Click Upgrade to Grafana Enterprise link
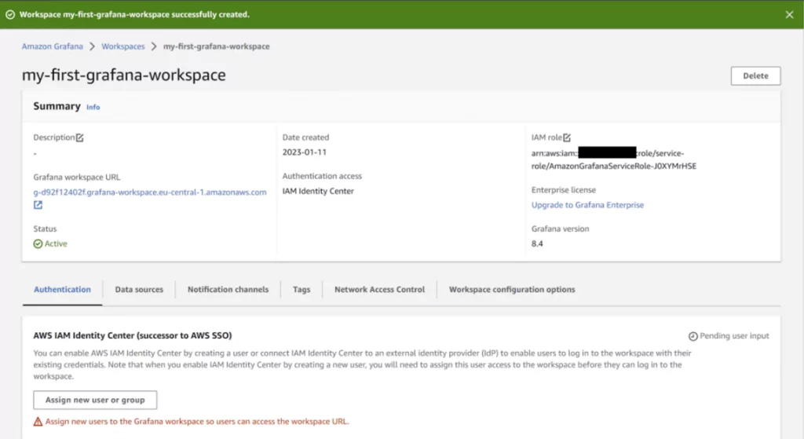Image resolution: width=804 pixels, height=439 pixels. click(x=587, y=205)
